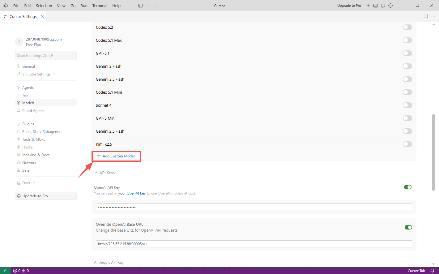The image size is (439, 274).
Task: Click the settings page vertical scrollbar
Action: [x=433, y=152]
